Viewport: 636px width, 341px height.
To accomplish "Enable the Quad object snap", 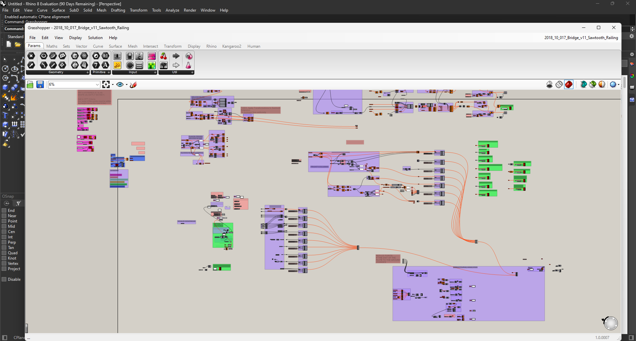I will click(x=4, y=253).
